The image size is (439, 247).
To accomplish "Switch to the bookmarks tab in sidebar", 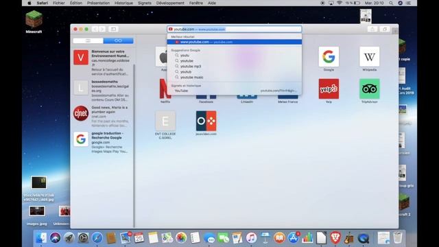I will 88,41.
